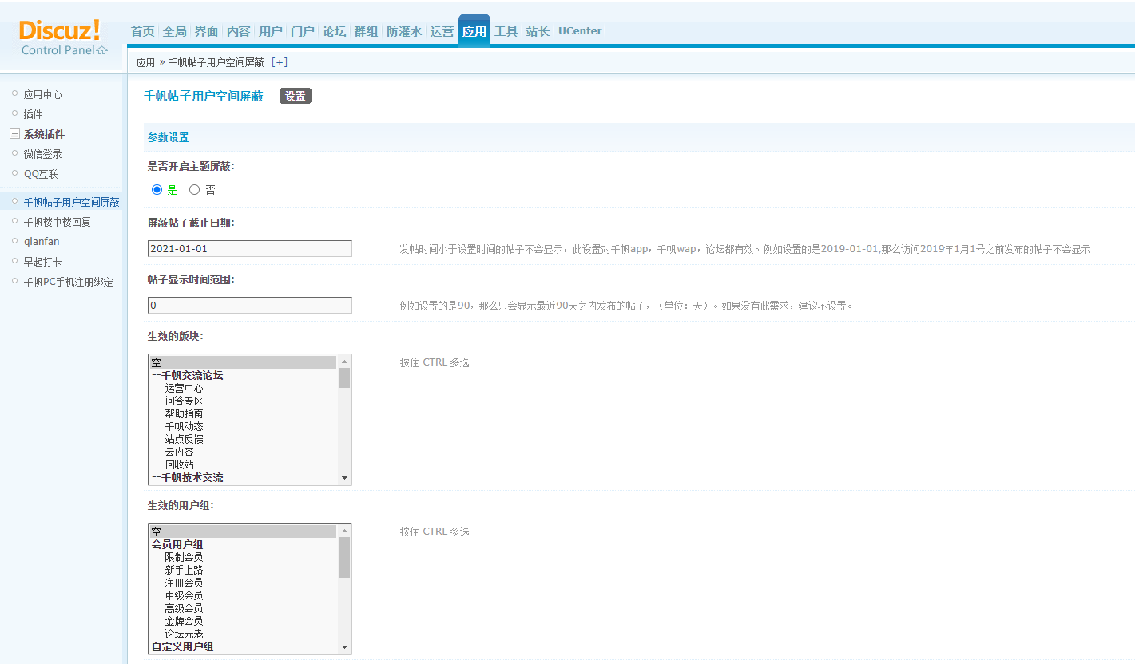The image size is (1135, 664).
Task: Open QQ互联 plugin in sidebar
Action: pos(41,174)
